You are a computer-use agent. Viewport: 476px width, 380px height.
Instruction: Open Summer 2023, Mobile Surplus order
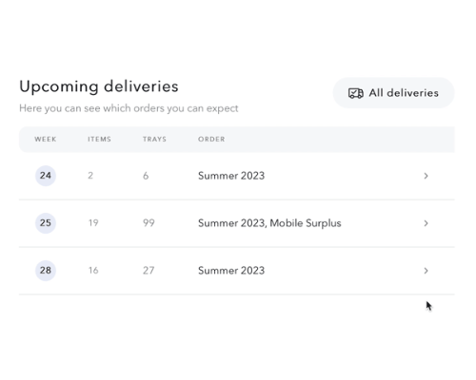[269, 223]
